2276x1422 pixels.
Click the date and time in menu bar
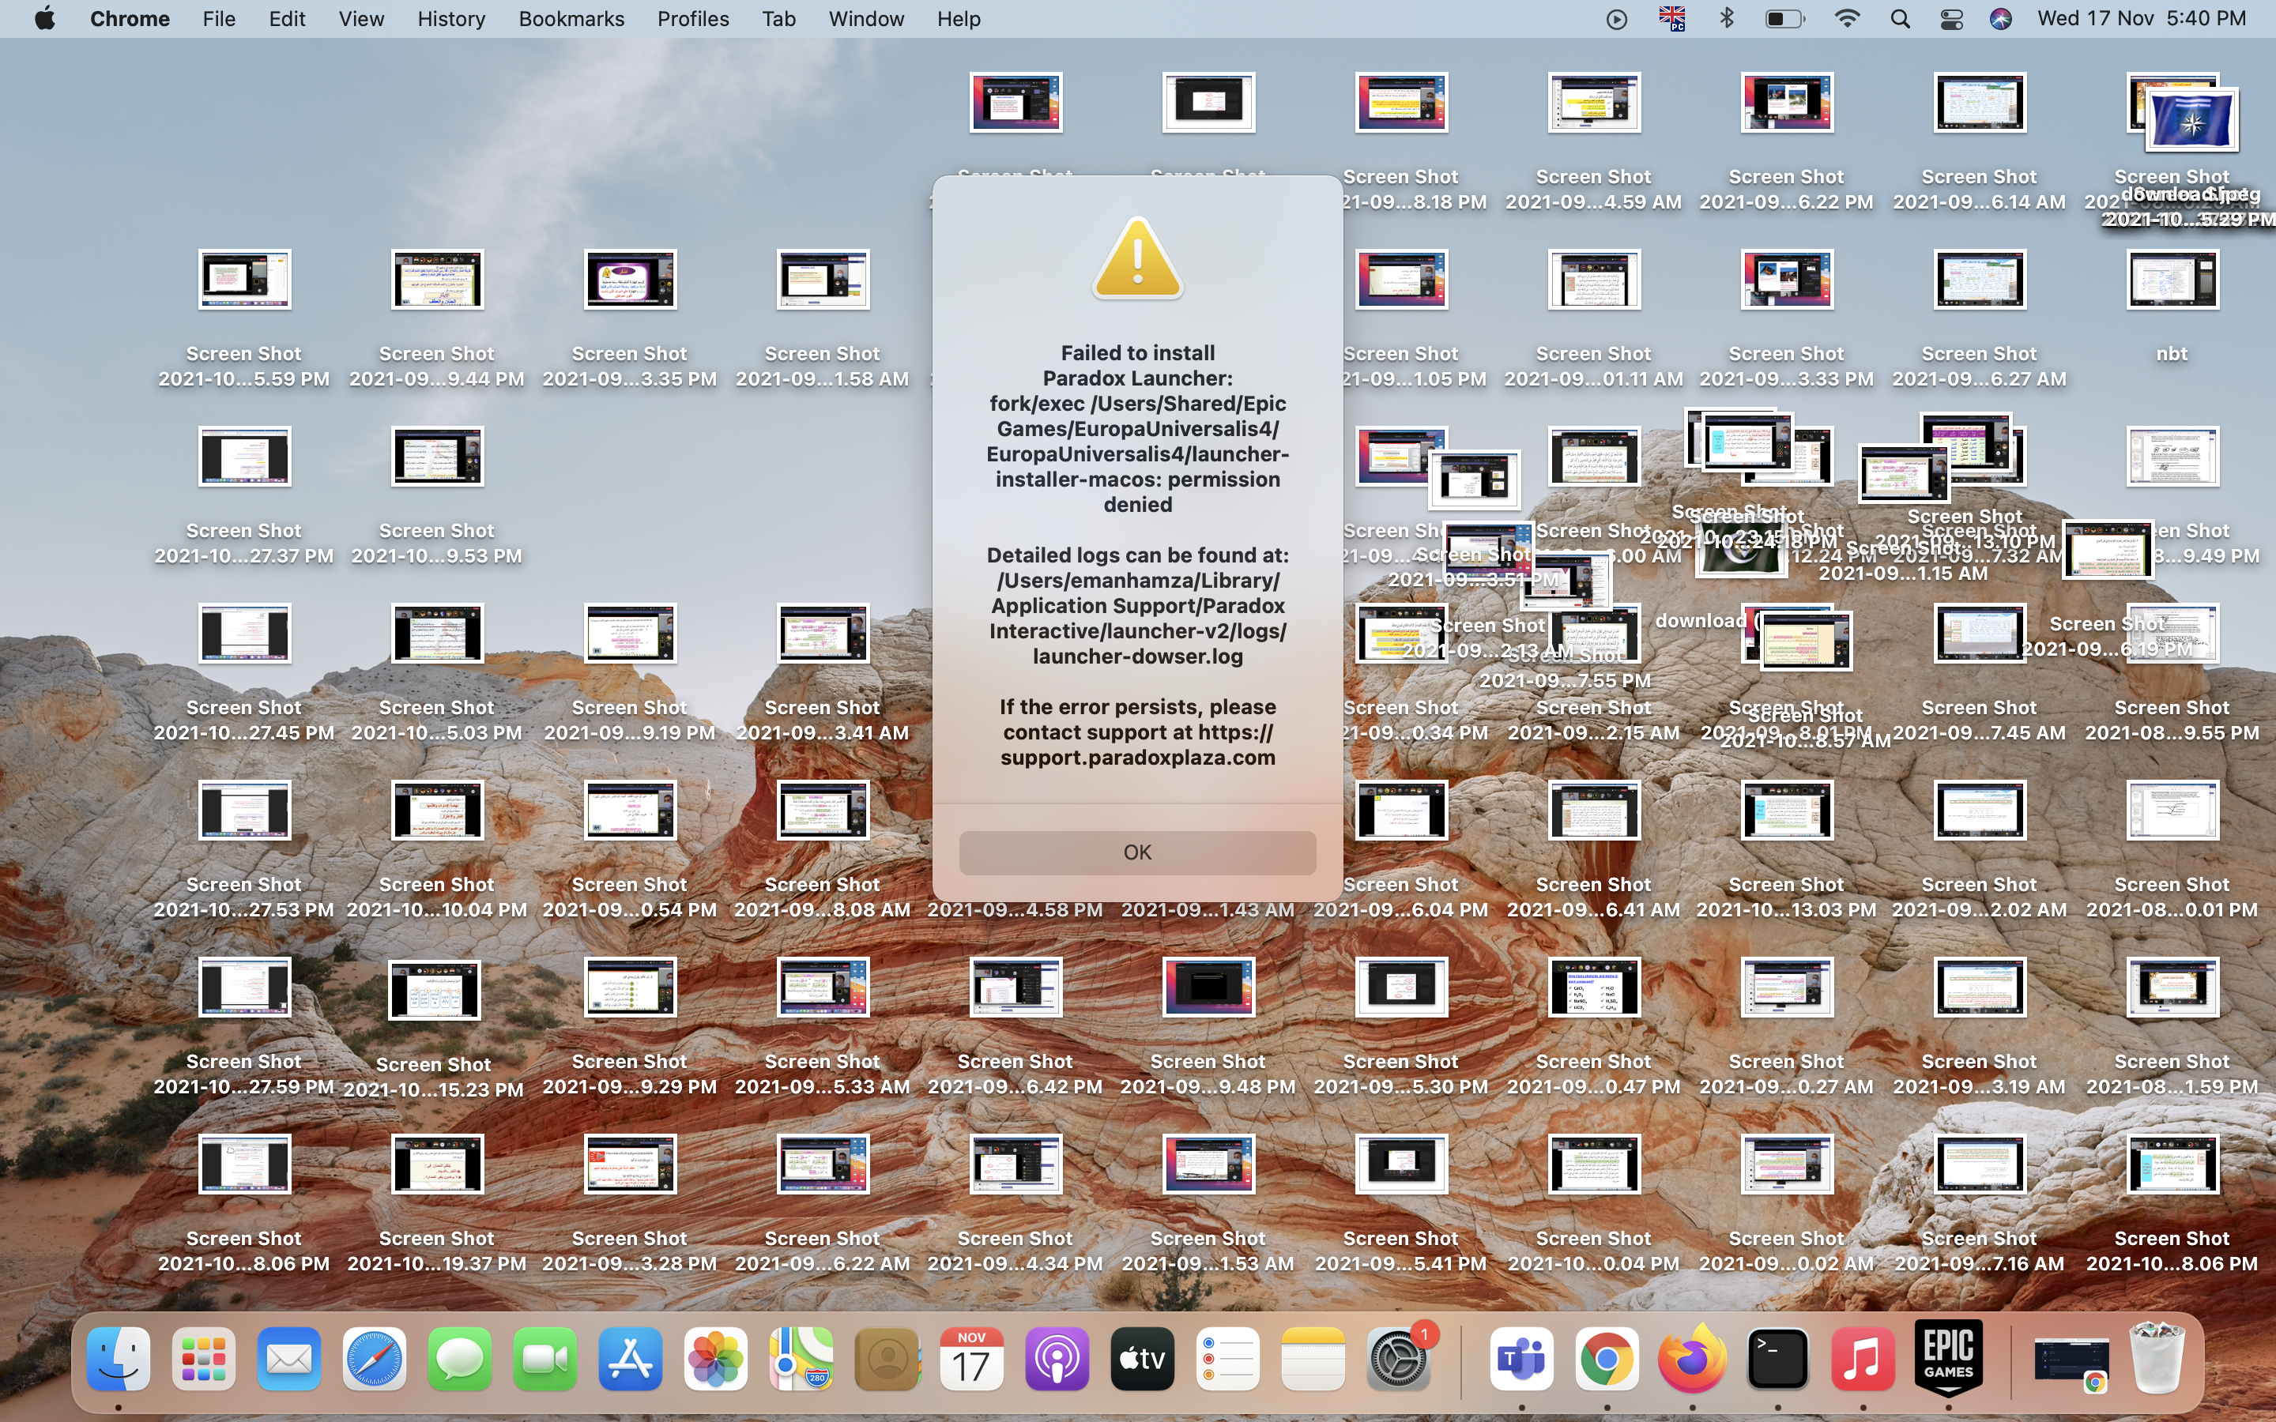[2142, 19]
